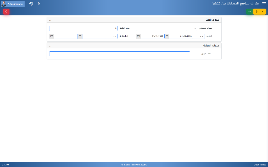The height and width of the screenshot is (167, 268).
Task: Click the yellow lightning execute button
Action: [256, 11]
